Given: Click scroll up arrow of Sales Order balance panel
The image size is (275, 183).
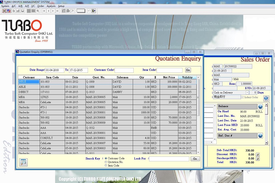Looking at the screenshot, I should tap(266, 105).
